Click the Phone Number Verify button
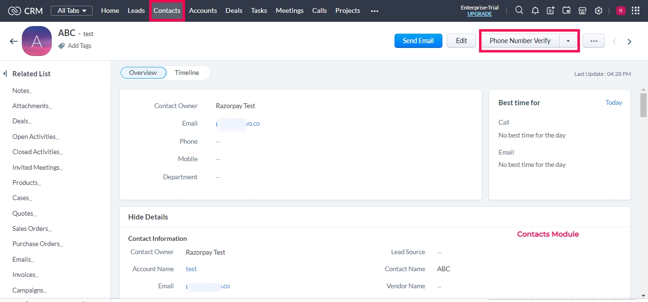The height and width of the screenshot is (302, 648). [x=520, y=41]
